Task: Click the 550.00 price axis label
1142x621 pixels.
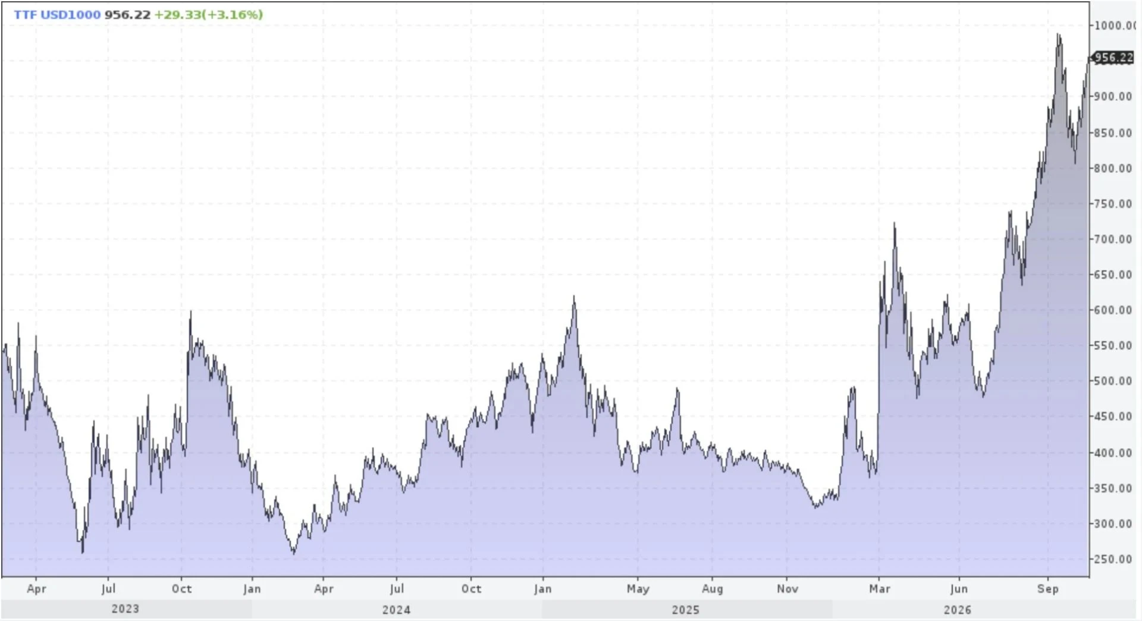Action: tap(1113, 346)
